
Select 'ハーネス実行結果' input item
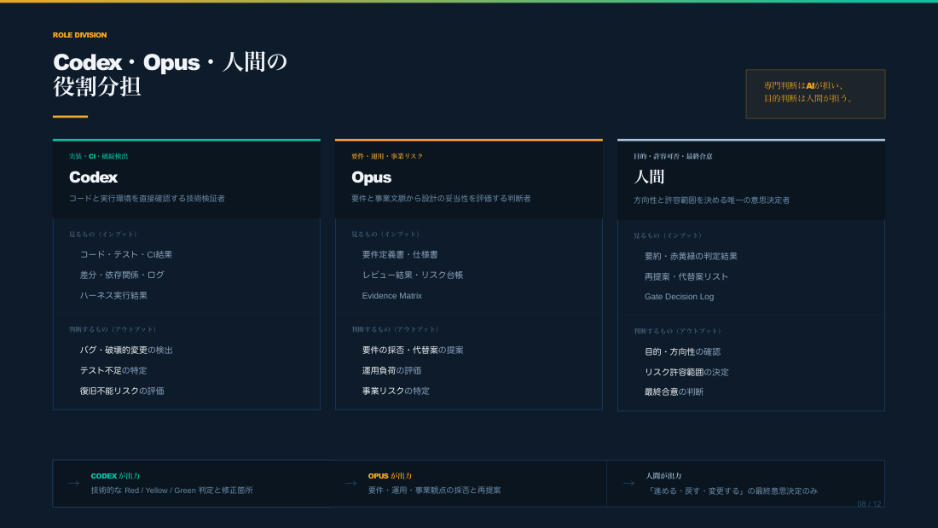coord(113,295)
